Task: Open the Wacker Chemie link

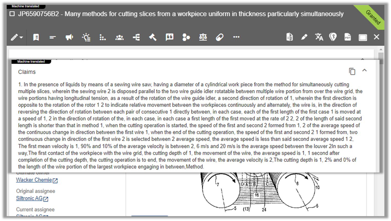Action: click(x=34, y=180)
